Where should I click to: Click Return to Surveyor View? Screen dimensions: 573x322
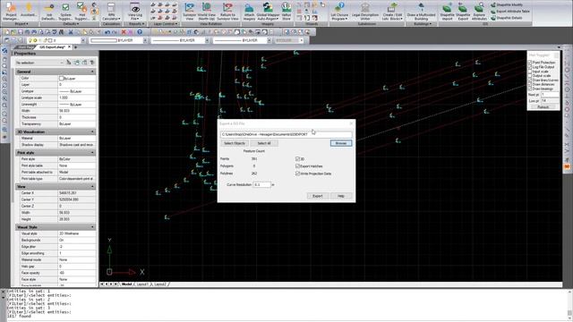click(x=227, y=11)
